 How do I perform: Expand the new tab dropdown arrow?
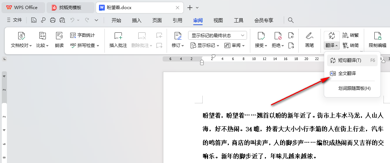click(197, 8)
